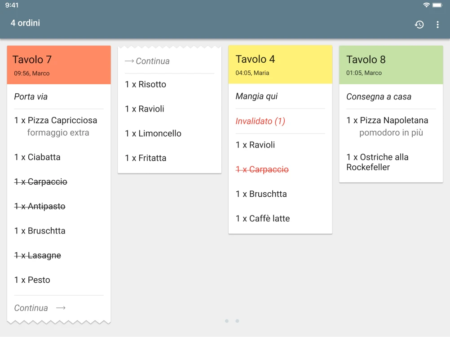Go to the first page indicator dot
450x337 pixels.
click(x=227, y=321)
